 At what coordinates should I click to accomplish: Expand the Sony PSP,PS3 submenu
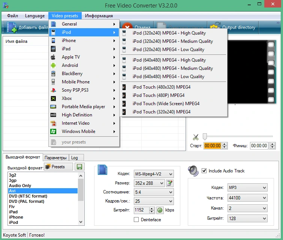(84, 90)
